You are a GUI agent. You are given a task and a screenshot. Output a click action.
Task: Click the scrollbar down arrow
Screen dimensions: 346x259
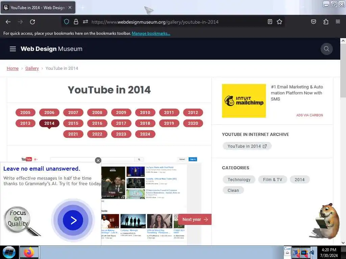coord(343,243)
